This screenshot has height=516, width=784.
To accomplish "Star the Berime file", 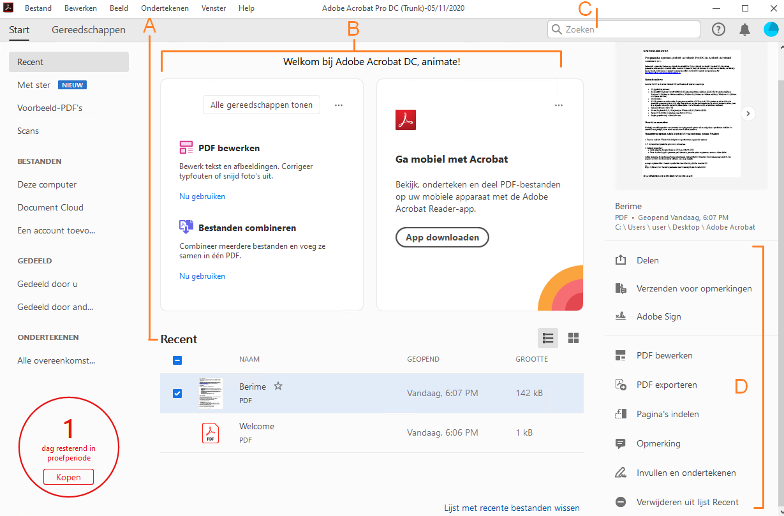I will pos(277,386).
